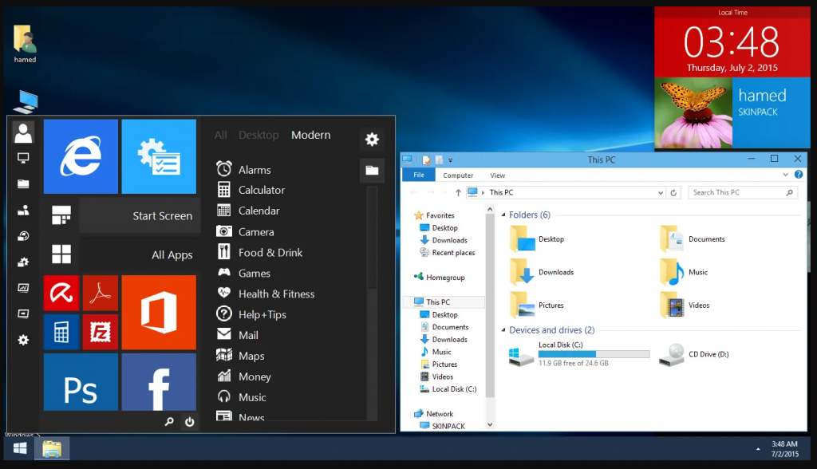Screen dimensions: 817x469
Task: Click the folder icon in start sidebar
Action: click(x=23, y=183)
